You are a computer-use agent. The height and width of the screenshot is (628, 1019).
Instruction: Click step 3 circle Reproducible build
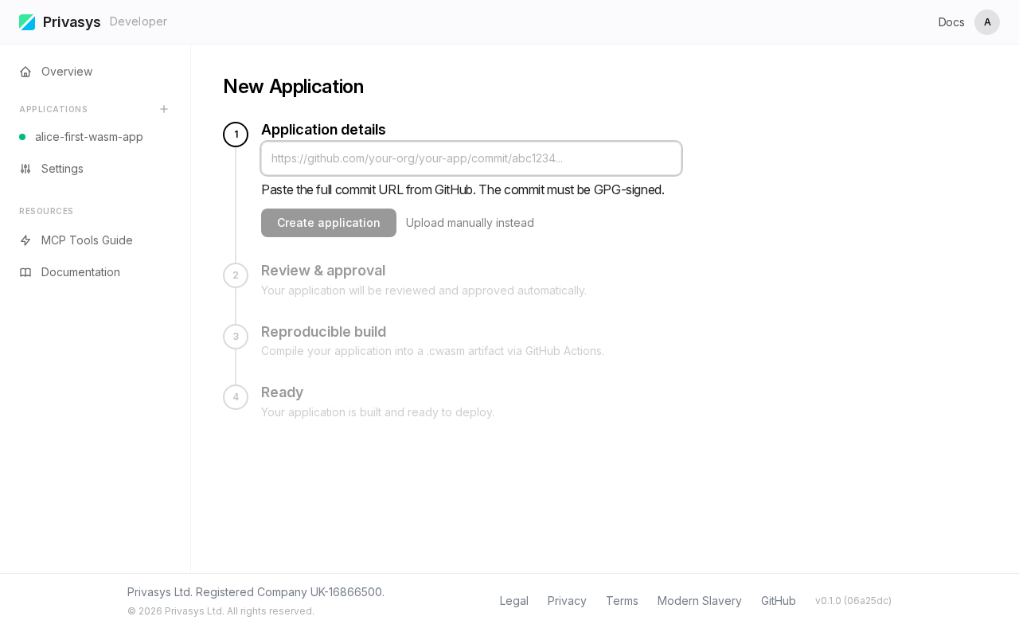pyautogui.click(x=236, y=337)
